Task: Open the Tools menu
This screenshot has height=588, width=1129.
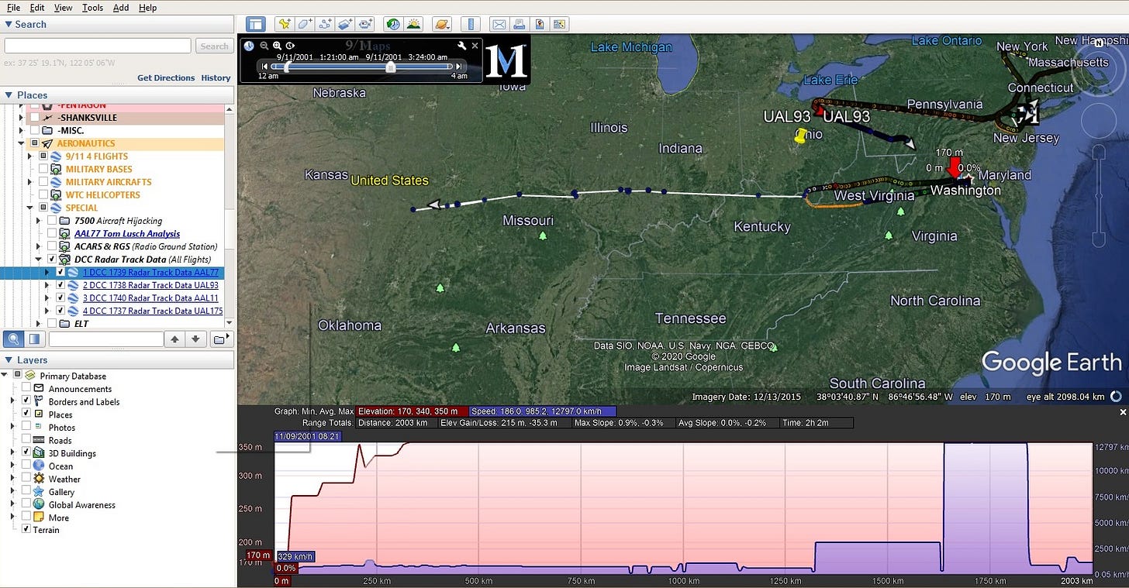Action: tap(92, 7)
